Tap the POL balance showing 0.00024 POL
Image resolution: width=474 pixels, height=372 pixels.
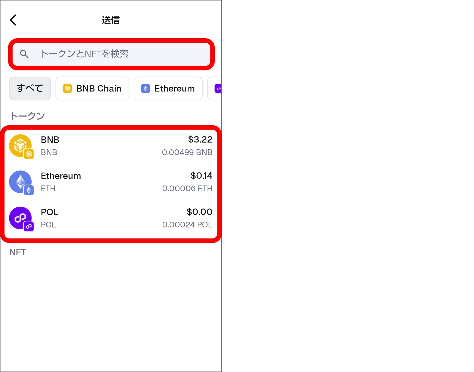[x=187, y=225]
